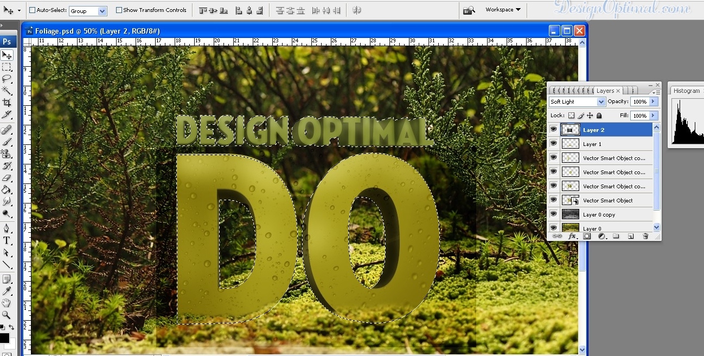Close the Layers tab with its x
This screenshot has width=704, height=356.
[618, 91]
